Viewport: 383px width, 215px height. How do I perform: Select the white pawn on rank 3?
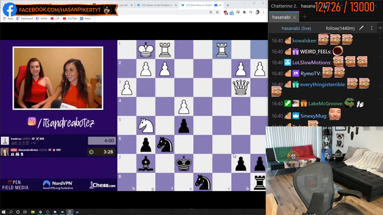click(x=127, y=88)
